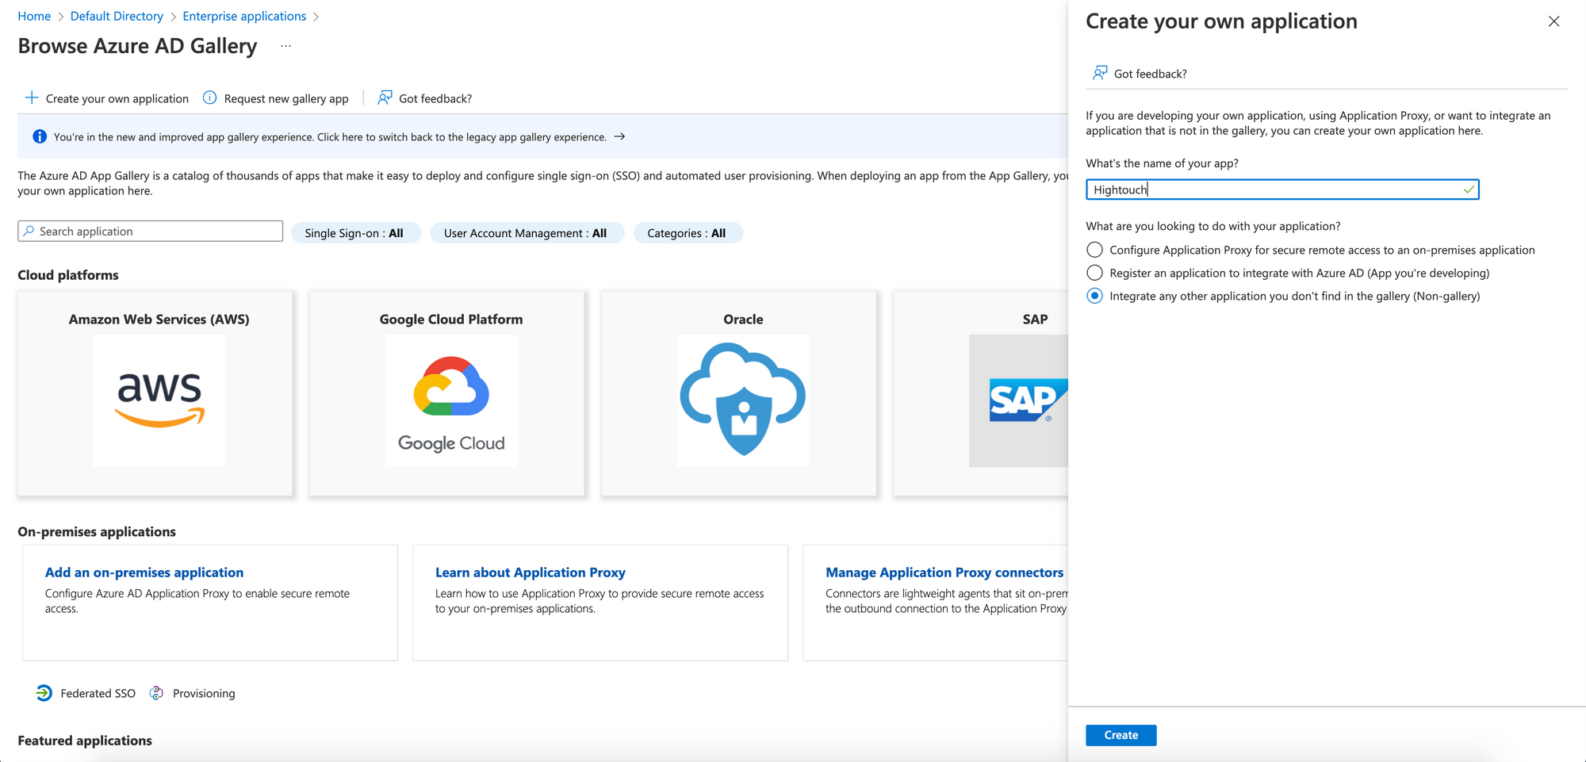Go to Enterprise applications breadcrumb
This screenshot has height=762, width=1586.
point(244,16)
